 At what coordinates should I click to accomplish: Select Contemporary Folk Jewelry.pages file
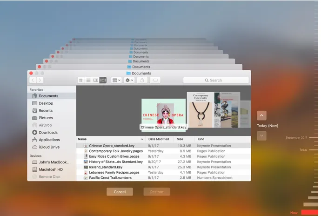pos(164,151)
